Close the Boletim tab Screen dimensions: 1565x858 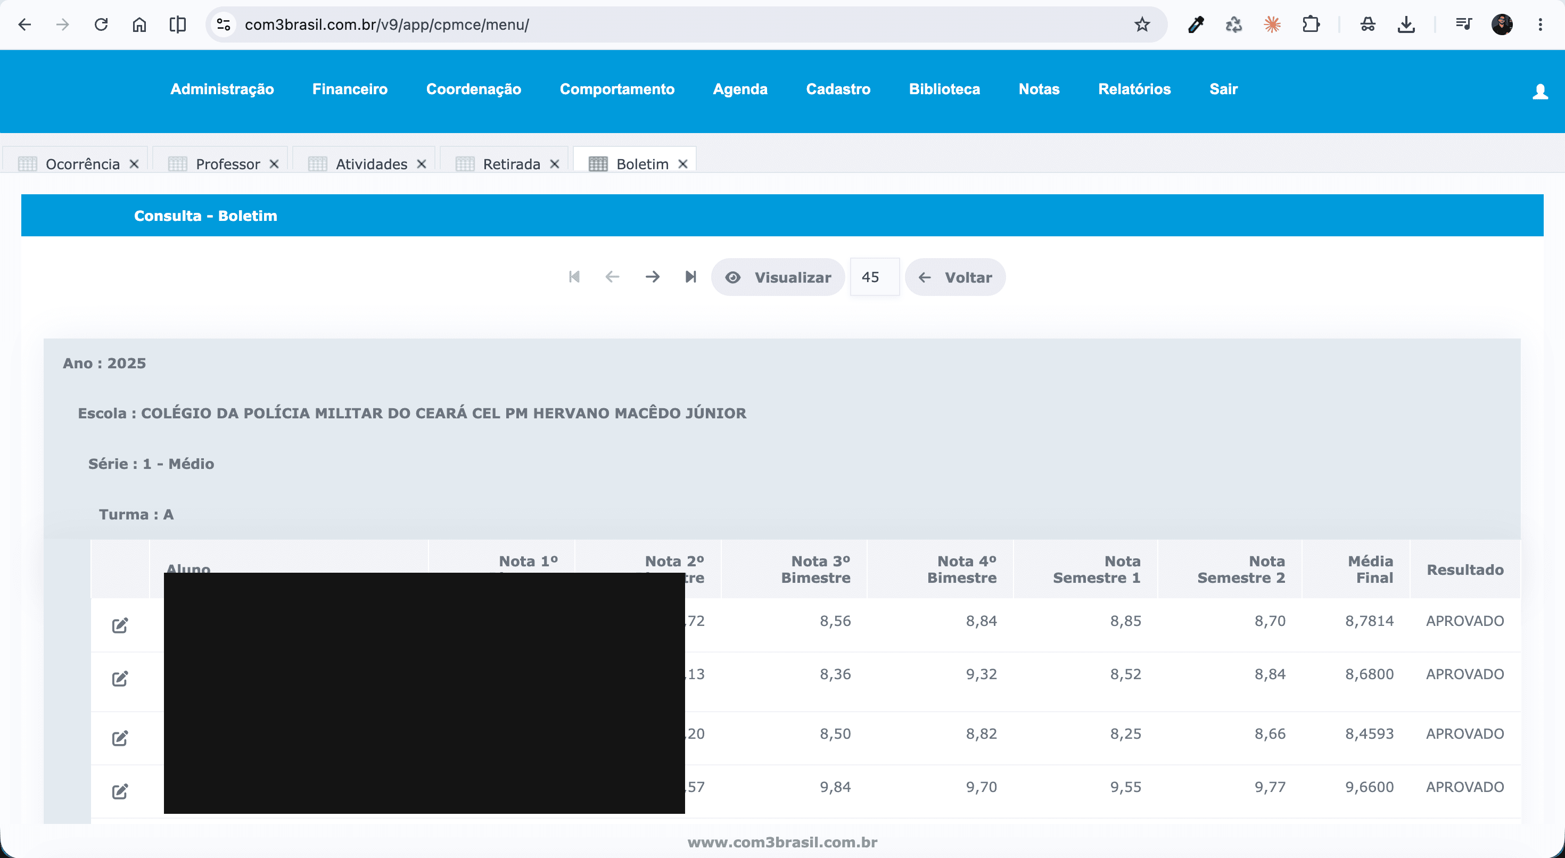pos(683,164)
